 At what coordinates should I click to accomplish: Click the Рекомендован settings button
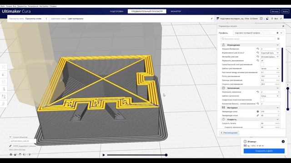[229, 133]
